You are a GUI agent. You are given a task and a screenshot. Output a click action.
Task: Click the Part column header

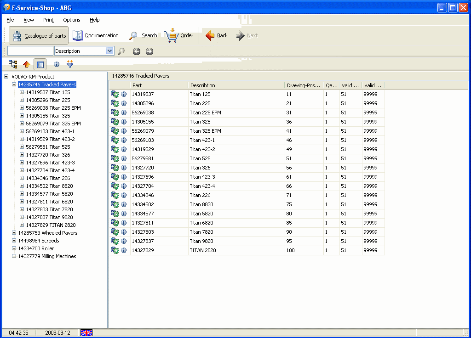[159, 85]
